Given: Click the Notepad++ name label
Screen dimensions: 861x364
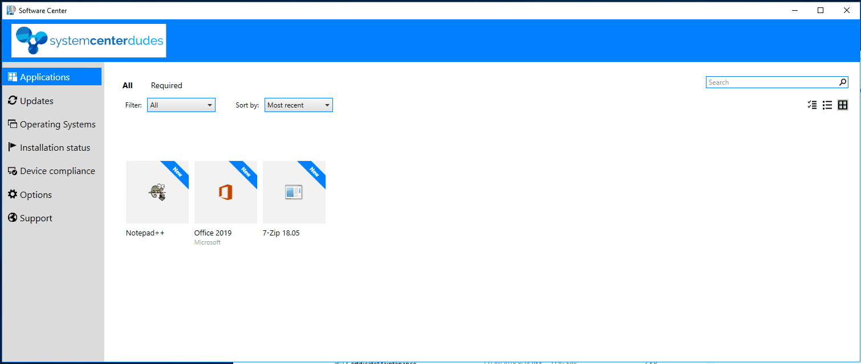Looking at the screenshot, I should click(145, 233).
